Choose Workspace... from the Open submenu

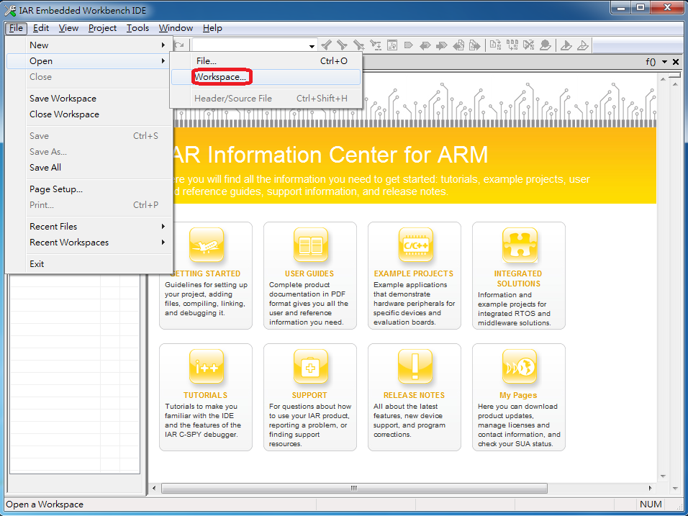(x=266, y=77)
